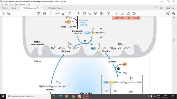Open the Windows Start menu
Image resolution: width=177 pixels, height=99 pixels.
tap(3, 97)
